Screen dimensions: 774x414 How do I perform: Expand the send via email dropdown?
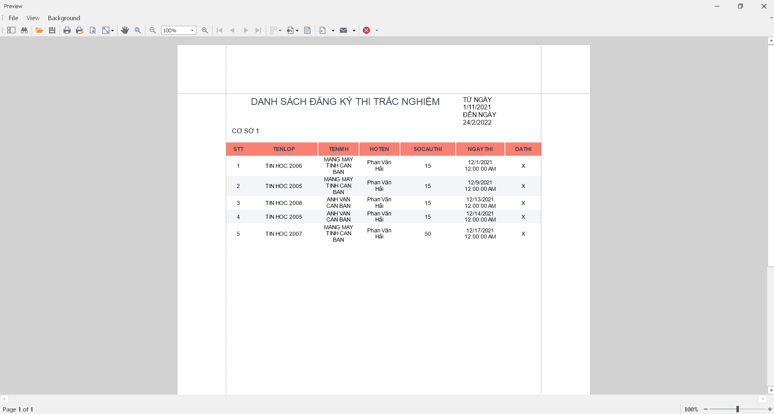(353, 30)
